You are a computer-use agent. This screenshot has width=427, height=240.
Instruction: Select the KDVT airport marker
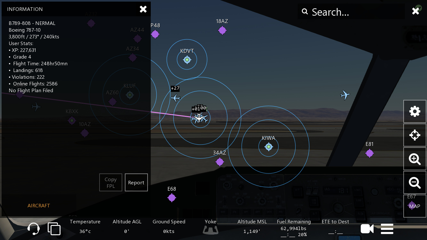tap(187, 60)
